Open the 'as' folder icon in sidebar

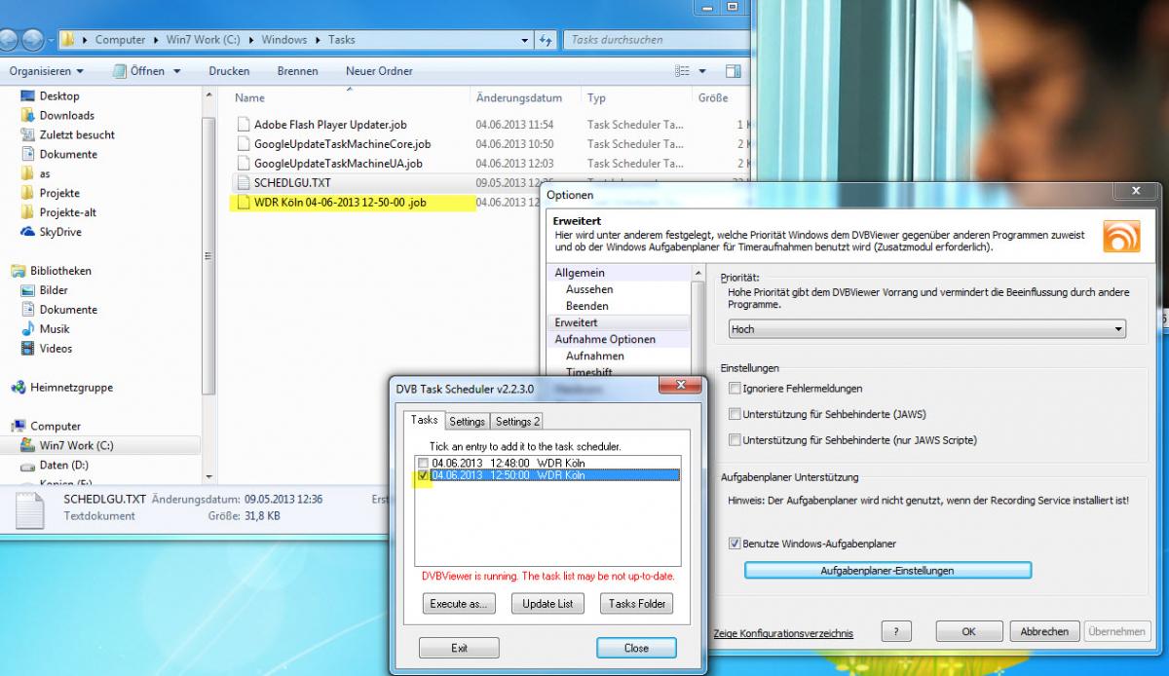pos(27,173)
